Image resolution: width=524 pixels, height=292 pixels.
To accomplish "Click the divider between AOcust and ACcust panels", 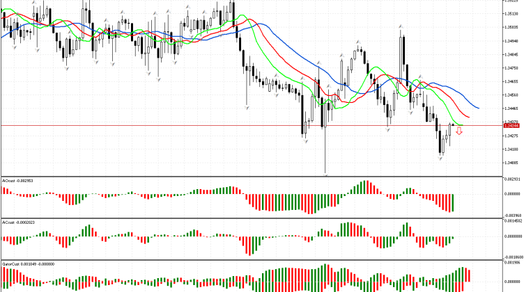I will [x=251, y=218].
